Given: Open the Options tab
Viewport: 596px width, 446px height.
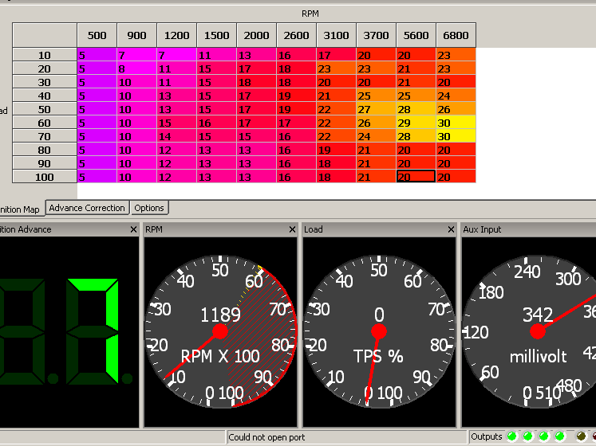Looking at the screenshot, I should pos(149,208).
